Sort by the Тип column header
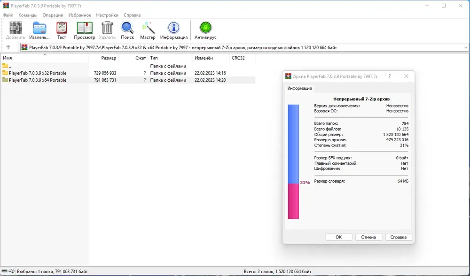 (x=170, y=58)
